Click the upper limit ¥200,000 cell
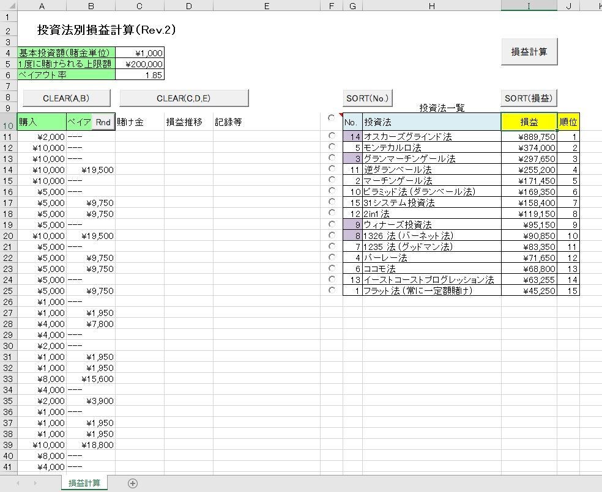The image size is (602, 492). (x=139, y=64)
